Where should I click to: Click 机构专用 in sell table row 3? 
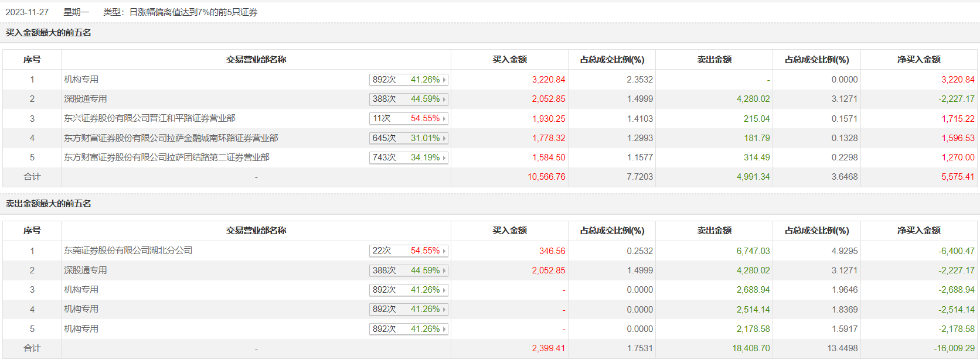pos(81,290)
